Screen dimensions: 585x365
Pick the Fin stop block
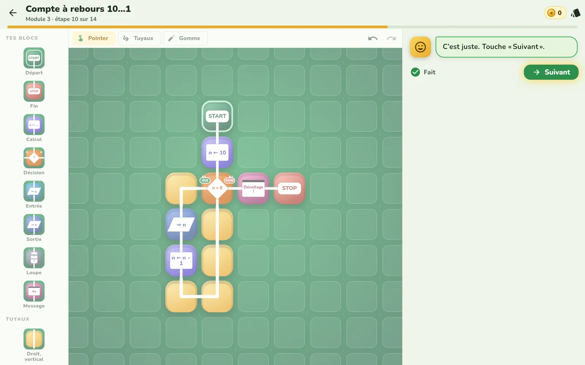[x=34, y=91]
